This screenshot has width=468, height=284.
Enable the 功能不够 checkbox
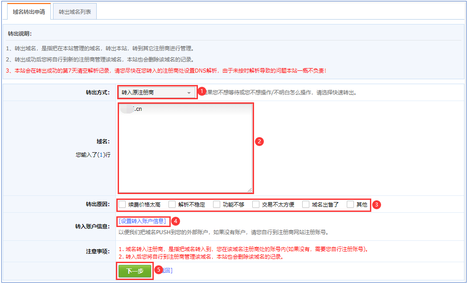coord(217,205)
